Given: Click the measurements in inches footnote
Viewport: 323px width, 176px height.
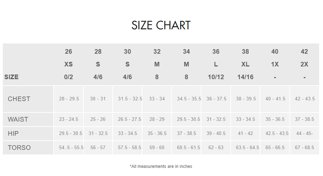Looking at the screenshot, I should pyautogui.click(x=161, y=166).
